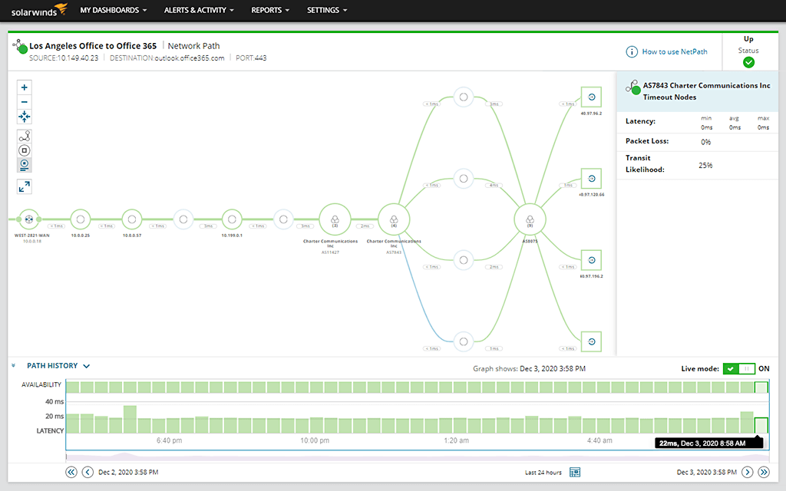Click the endpoint node for 40.97.96.2
Image resolution: width=786 pixels, height=491 pixels.
[x=590, y=97]
